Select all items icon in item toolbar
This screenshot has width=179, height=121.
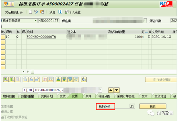(x=6, y=79)
